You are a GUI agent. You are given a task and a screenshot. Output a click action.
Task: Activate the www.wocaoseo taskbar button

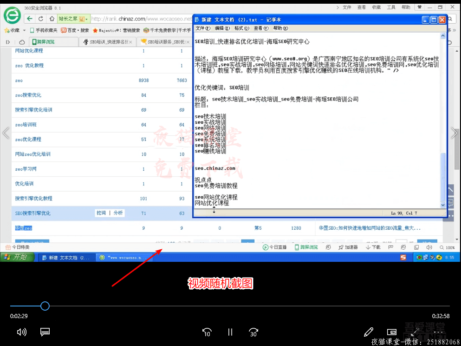tap(125, 258)
